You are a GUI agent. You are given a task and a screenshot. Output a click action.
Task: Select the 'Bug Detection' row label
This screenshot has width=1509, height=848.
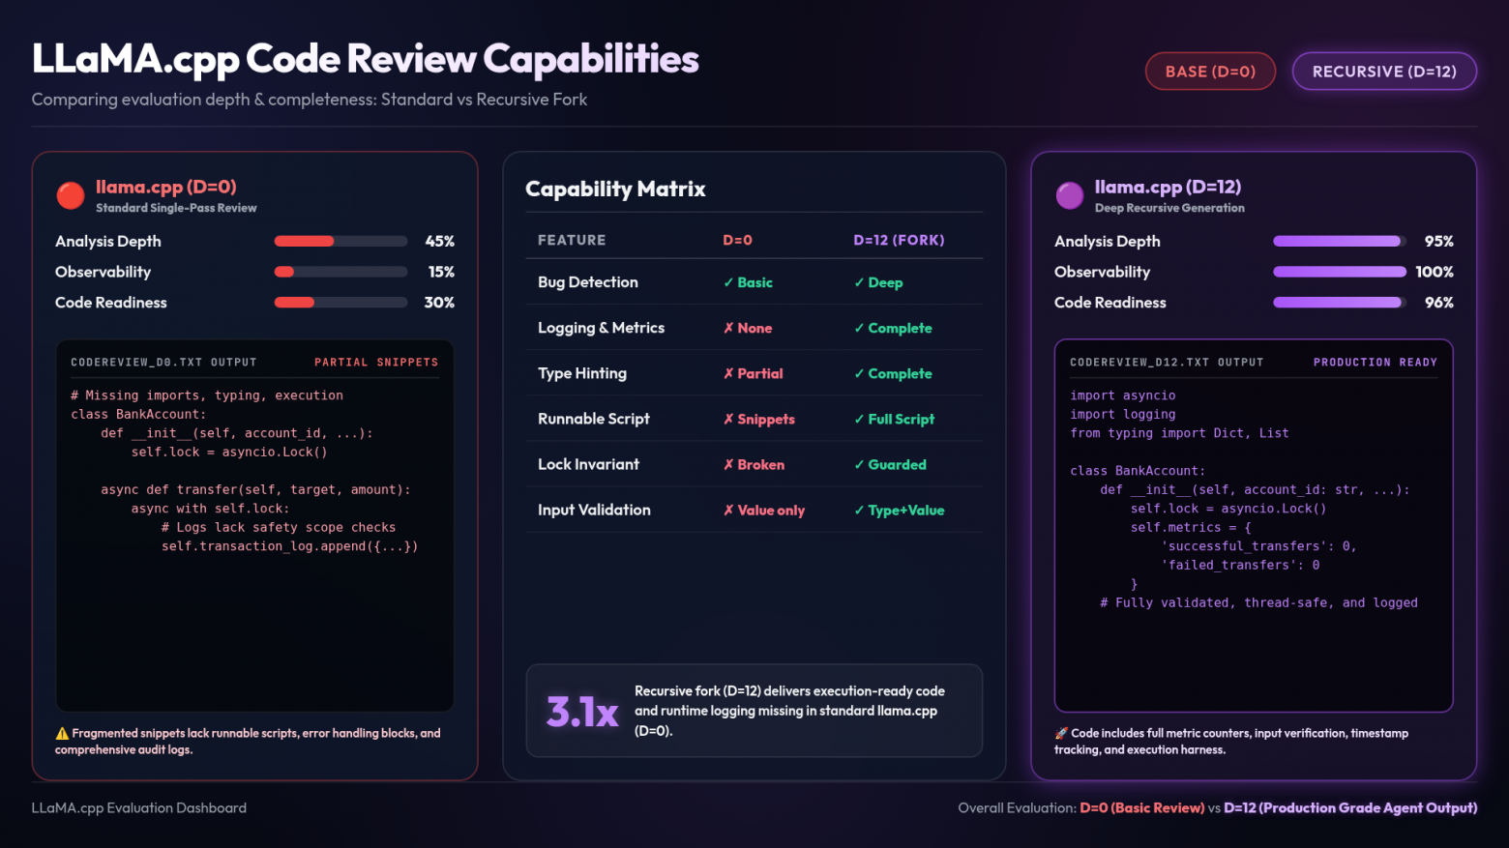point(588,282)
